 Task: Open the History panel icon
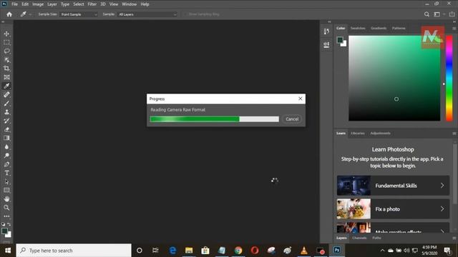pyautogui.click(x=326, y=31)
